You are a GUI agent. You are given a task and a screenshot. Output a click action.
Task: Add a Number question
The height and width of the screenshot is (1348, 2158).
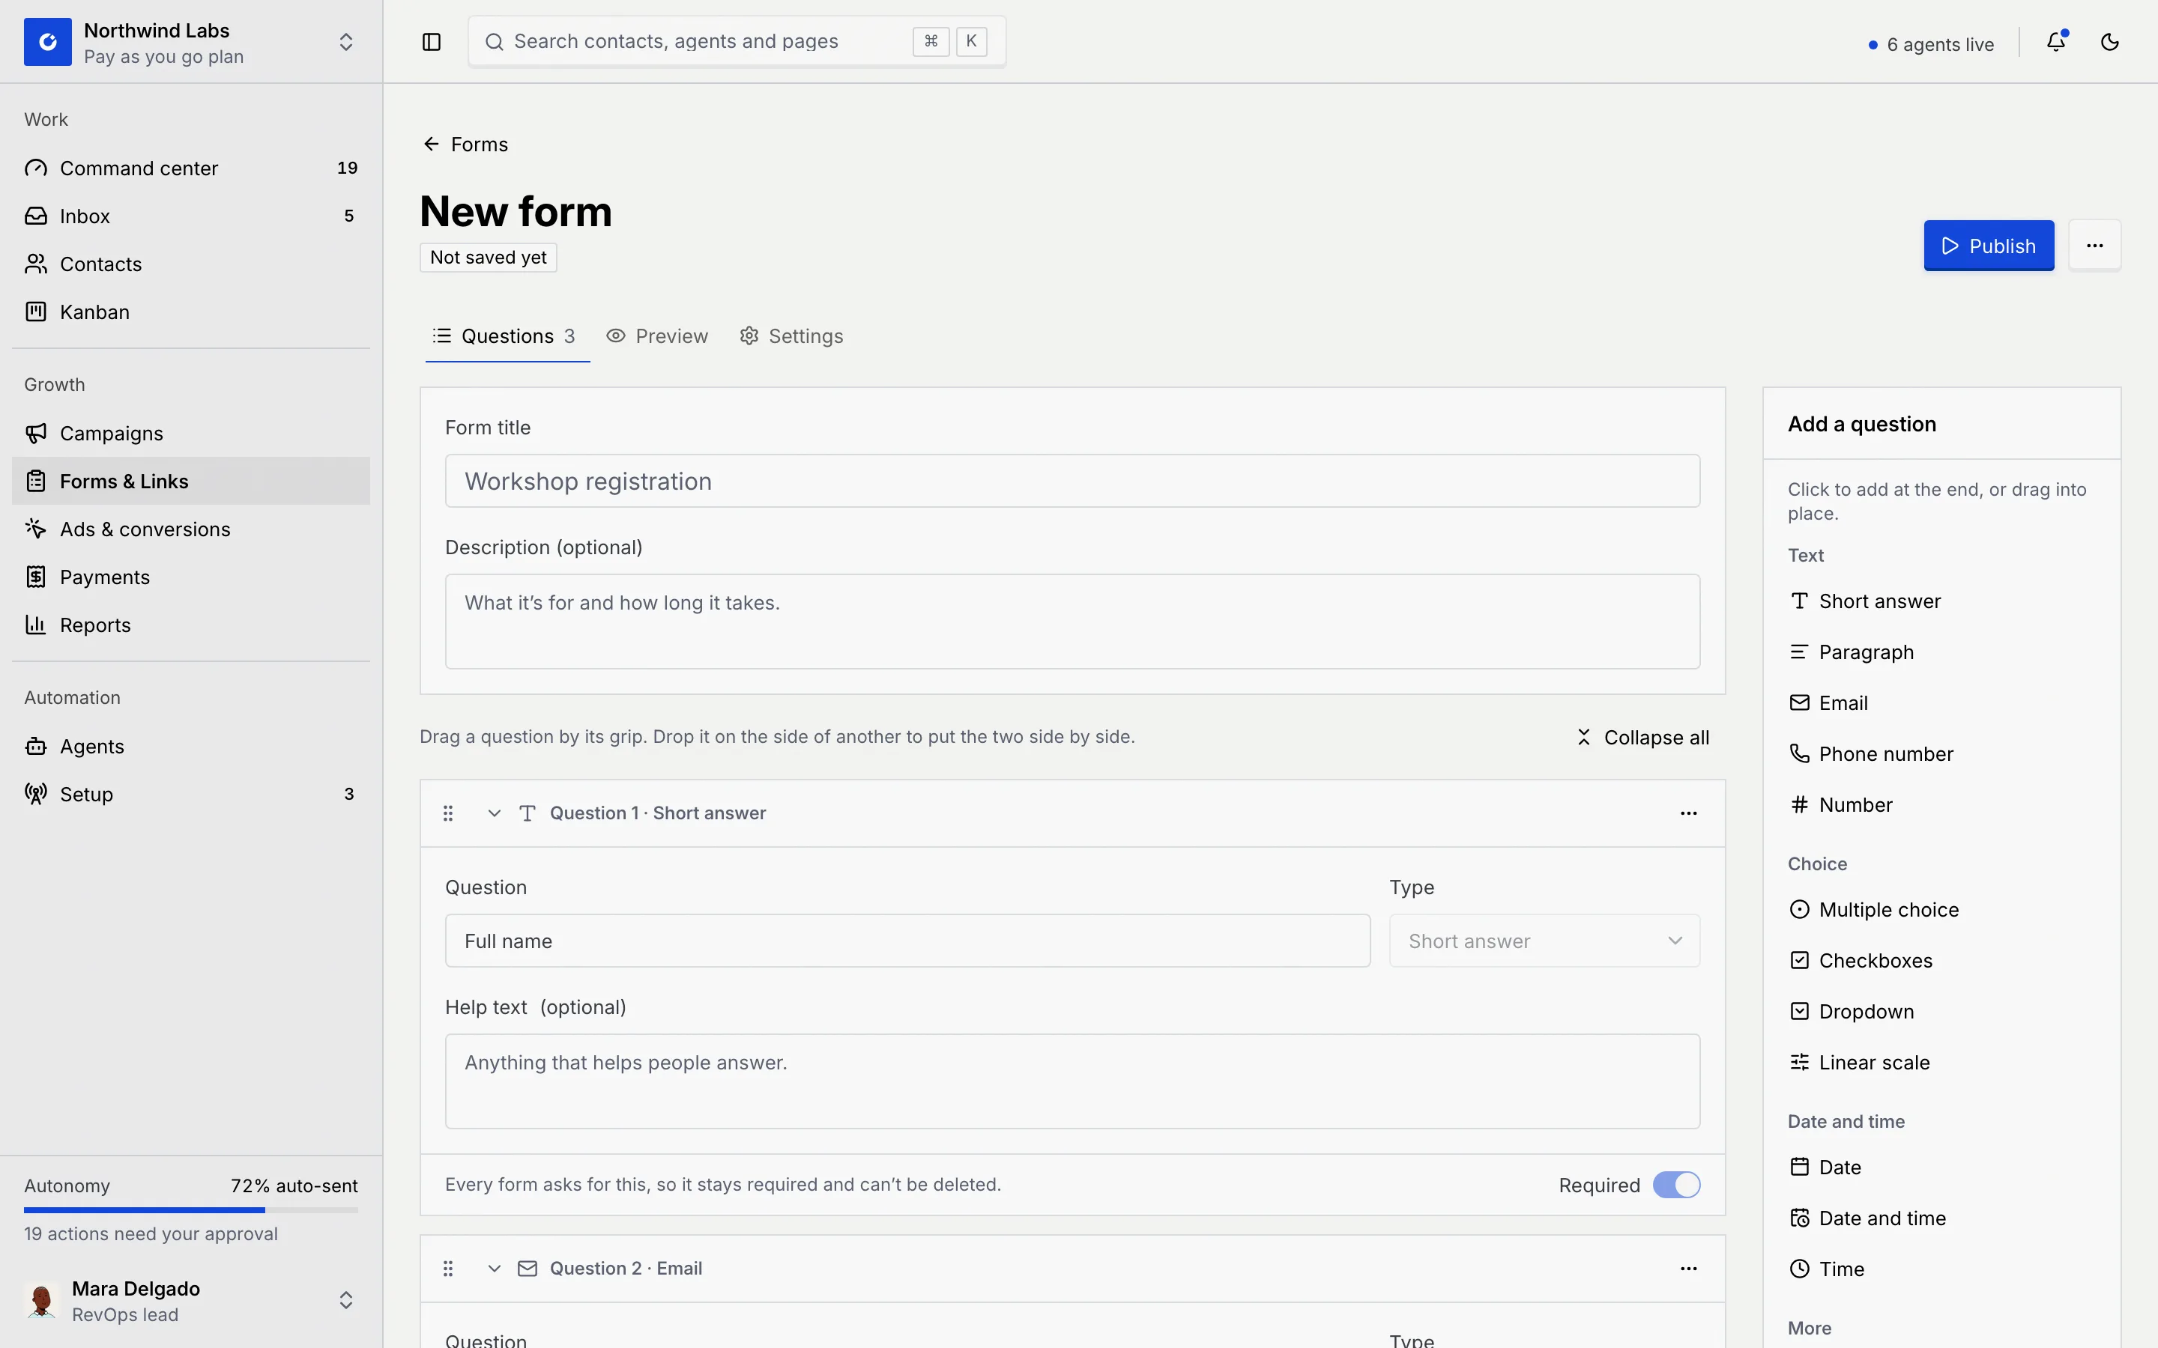point(1941,804)
